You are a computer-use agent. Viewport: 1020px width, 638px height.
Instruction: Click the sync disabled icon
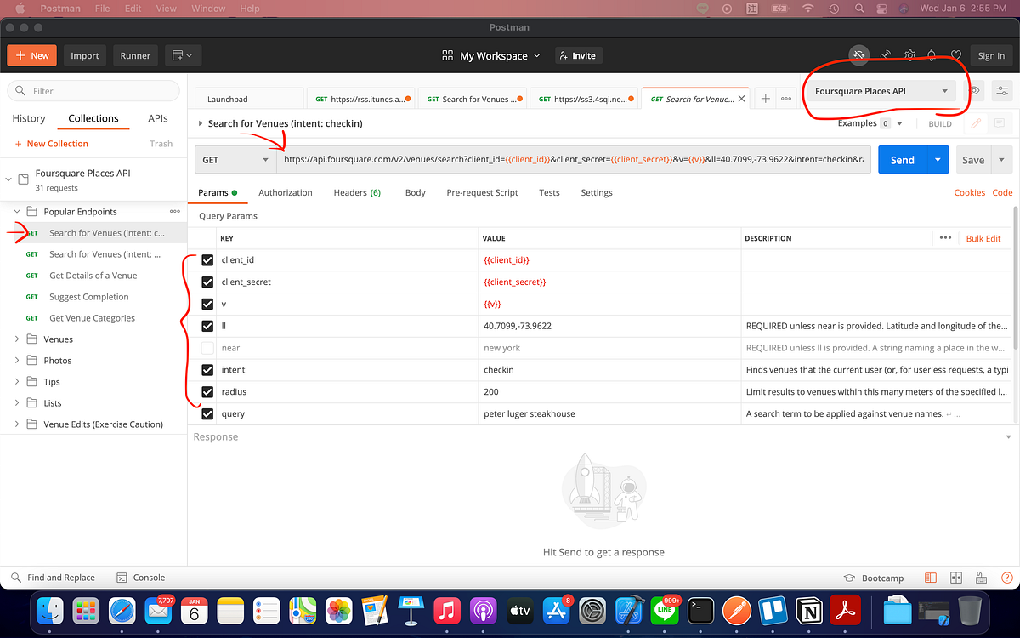point(858,54)
